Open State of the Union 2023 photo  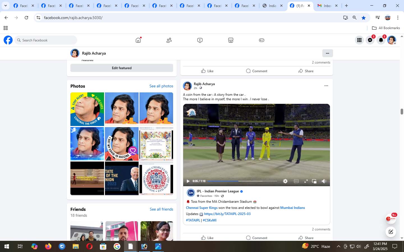(122, 178)
